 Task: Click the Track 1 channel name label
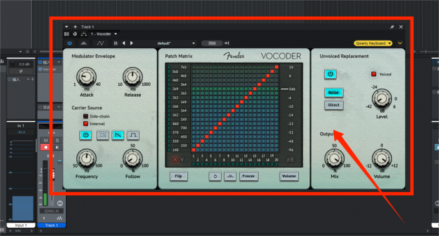tap(52, 225)
